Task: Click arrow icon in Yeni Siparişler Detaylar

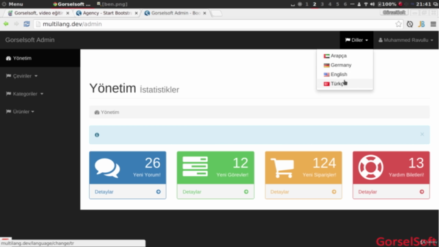Action: pyautogui.click(x=334, y=192)
